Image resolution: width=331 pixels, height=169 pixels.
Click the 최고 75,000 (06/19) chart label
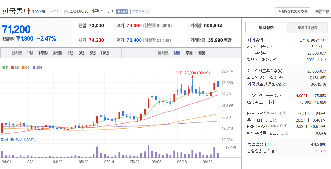tap(193, 73)
